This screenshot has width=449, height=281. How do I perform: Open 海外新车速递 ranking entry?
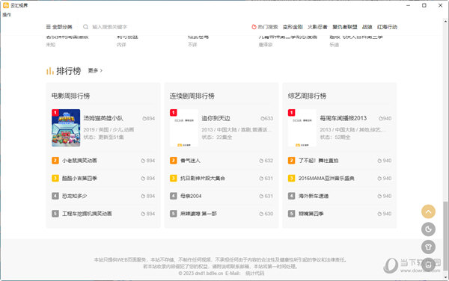pyautogui.click(x=314, y=196)
